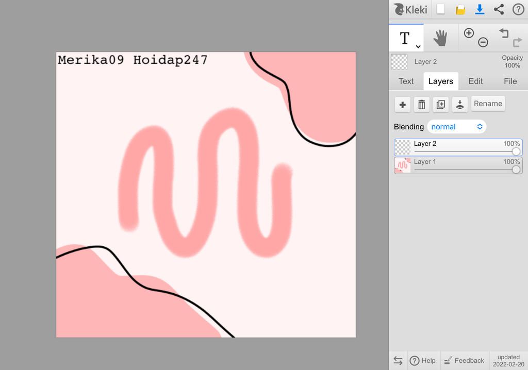Image resolution: width=528 pixels, height=370 pixels.
Task: Click the Layer 2 checkered thumbnail
Action: 402,147
